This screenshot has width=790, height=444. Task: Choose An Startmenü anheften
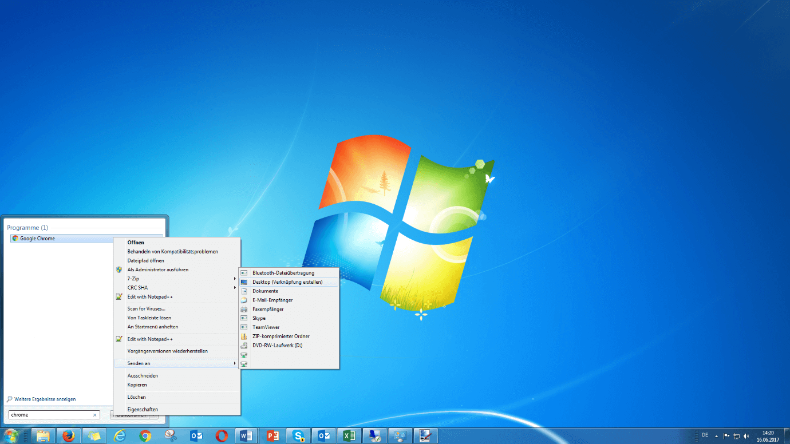pos(177,327)
